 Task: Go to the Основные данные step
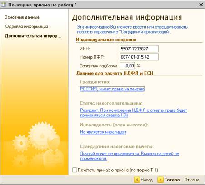22,17
